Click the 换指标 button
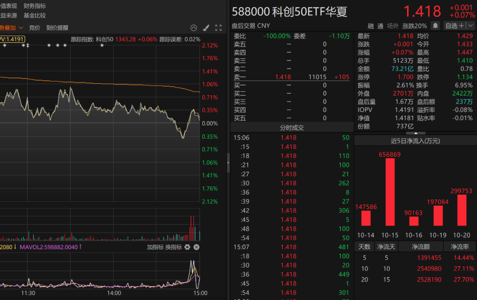 (174, 247)
